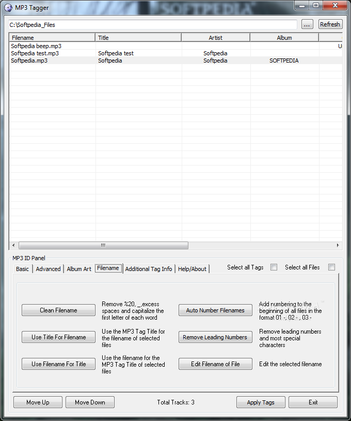Open the Advanced tab
Image resolution: width=351 pixels, height=421 pixels.
pyautogui.click(x=48, y=269)
